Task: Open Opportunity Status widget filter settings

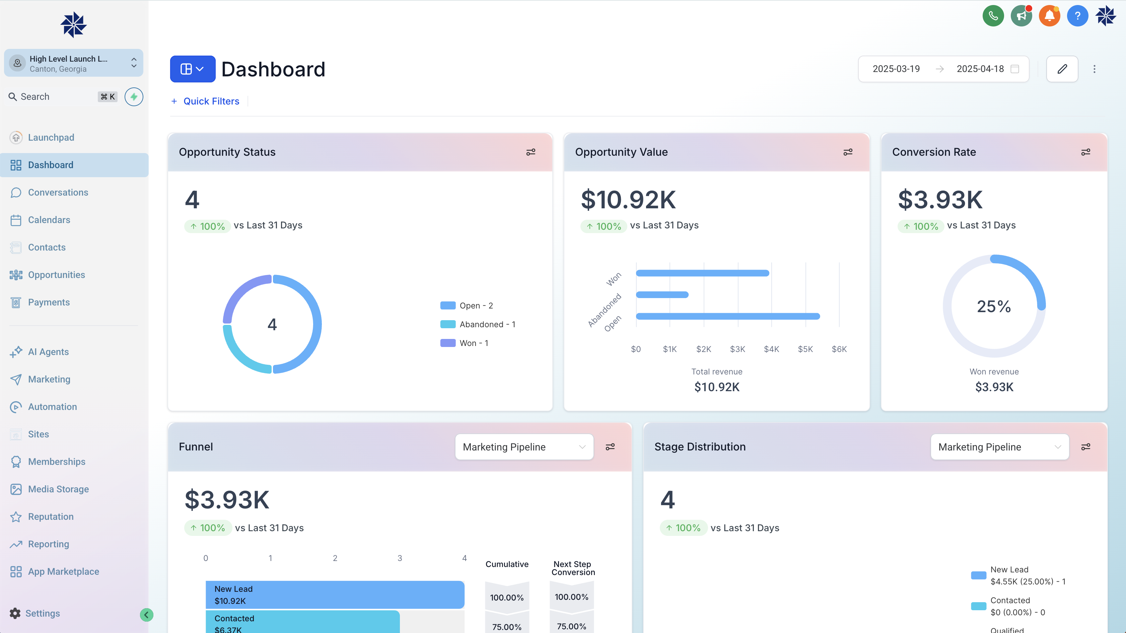Action: pos(531,152)
